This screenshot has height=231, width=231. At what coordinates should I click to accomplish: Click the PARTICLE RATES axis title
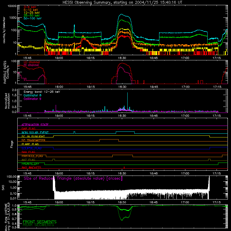point(5,72)
